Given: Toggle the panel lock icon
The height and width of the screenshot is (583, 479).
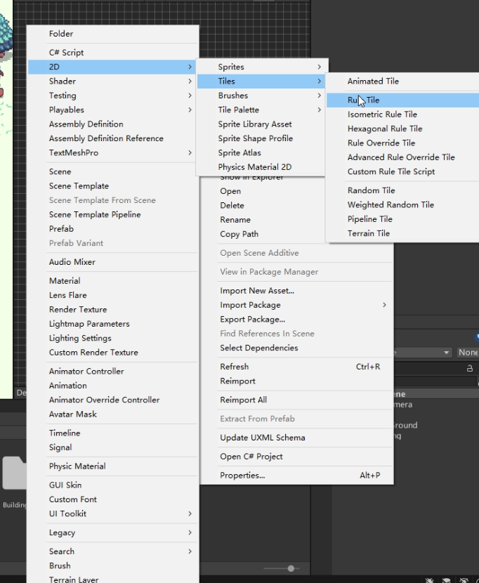Looking at the screenshot, I should pos(470,368).
